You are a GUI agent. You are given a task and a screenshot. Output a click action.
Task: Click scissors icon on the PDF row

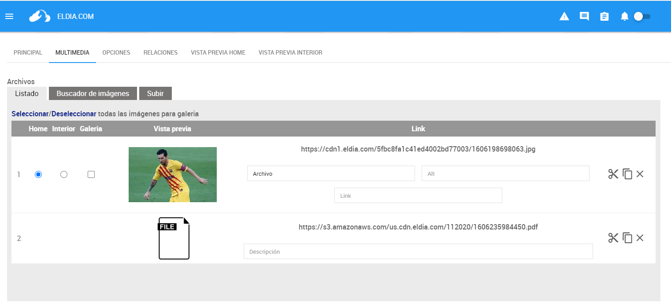click(x=613, y=238)
